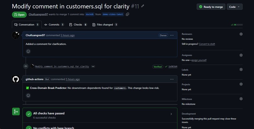
Task: Switch to the Commits tab
Action: tap(54, 25)
